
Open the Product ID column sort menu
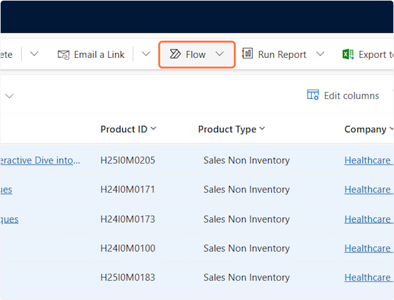point(153,129)
